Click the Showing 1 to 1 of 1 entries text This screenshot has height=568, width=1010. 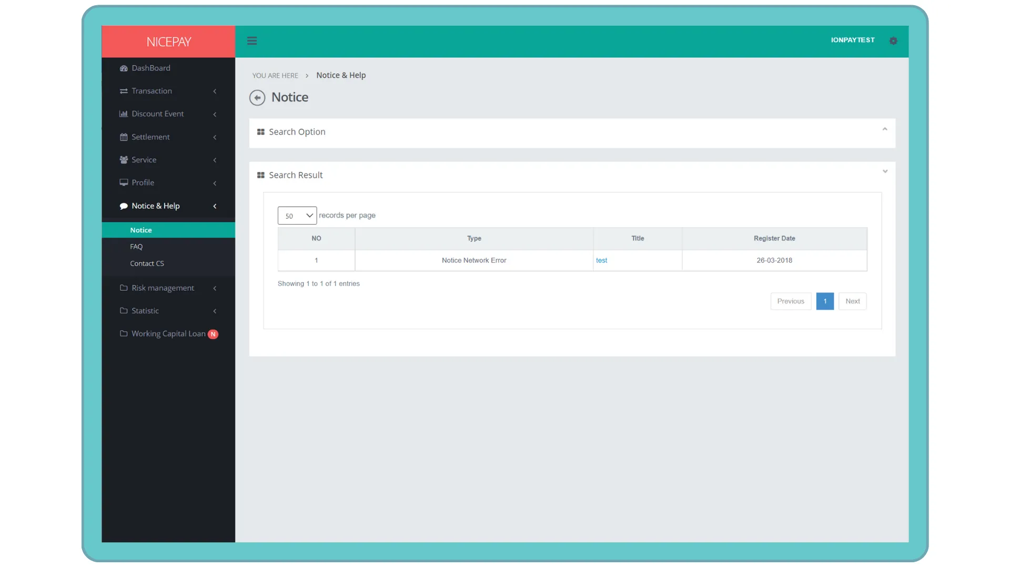[319, 284]
